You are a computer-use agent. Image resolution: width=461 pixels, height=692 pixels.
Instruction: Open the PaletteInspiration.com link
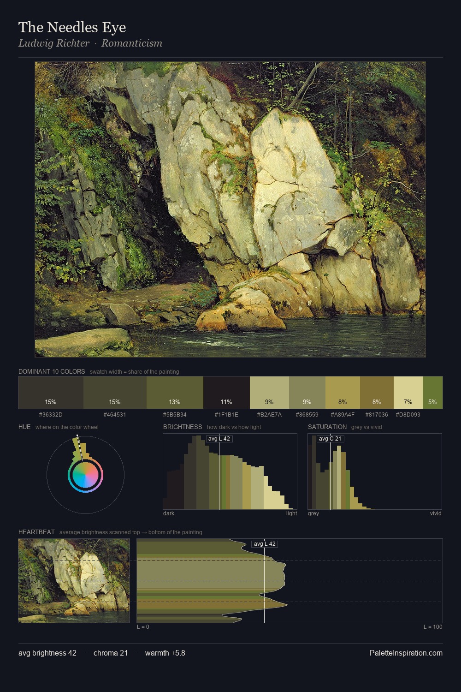coord(406,653)
